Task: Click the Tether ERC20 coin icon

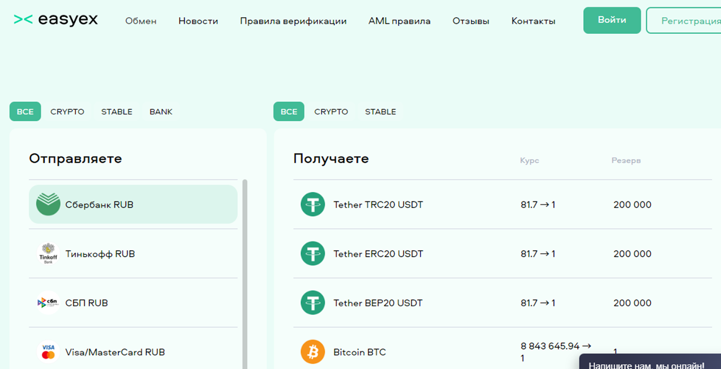Action: click(x=313, y=254)
